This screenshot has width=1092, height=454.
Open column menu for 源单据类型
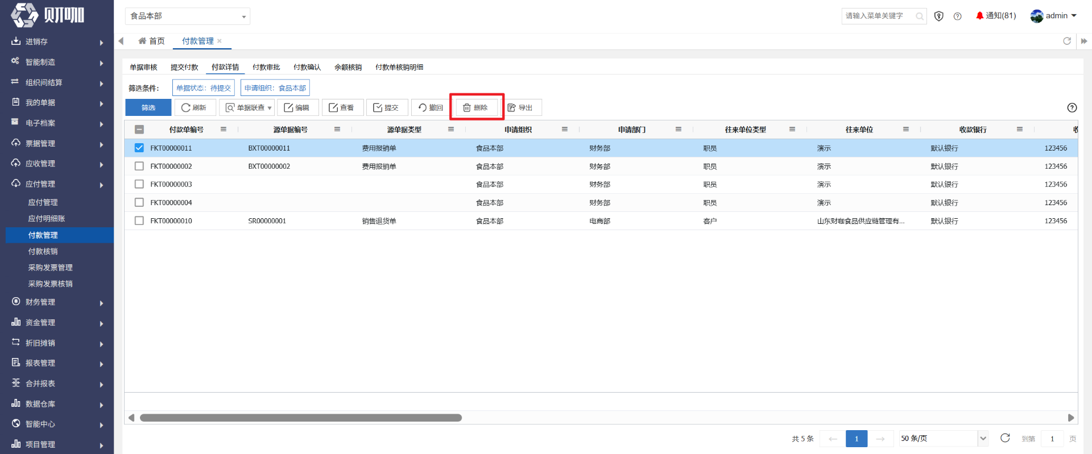pyautogui.click(x=451, y=130)
